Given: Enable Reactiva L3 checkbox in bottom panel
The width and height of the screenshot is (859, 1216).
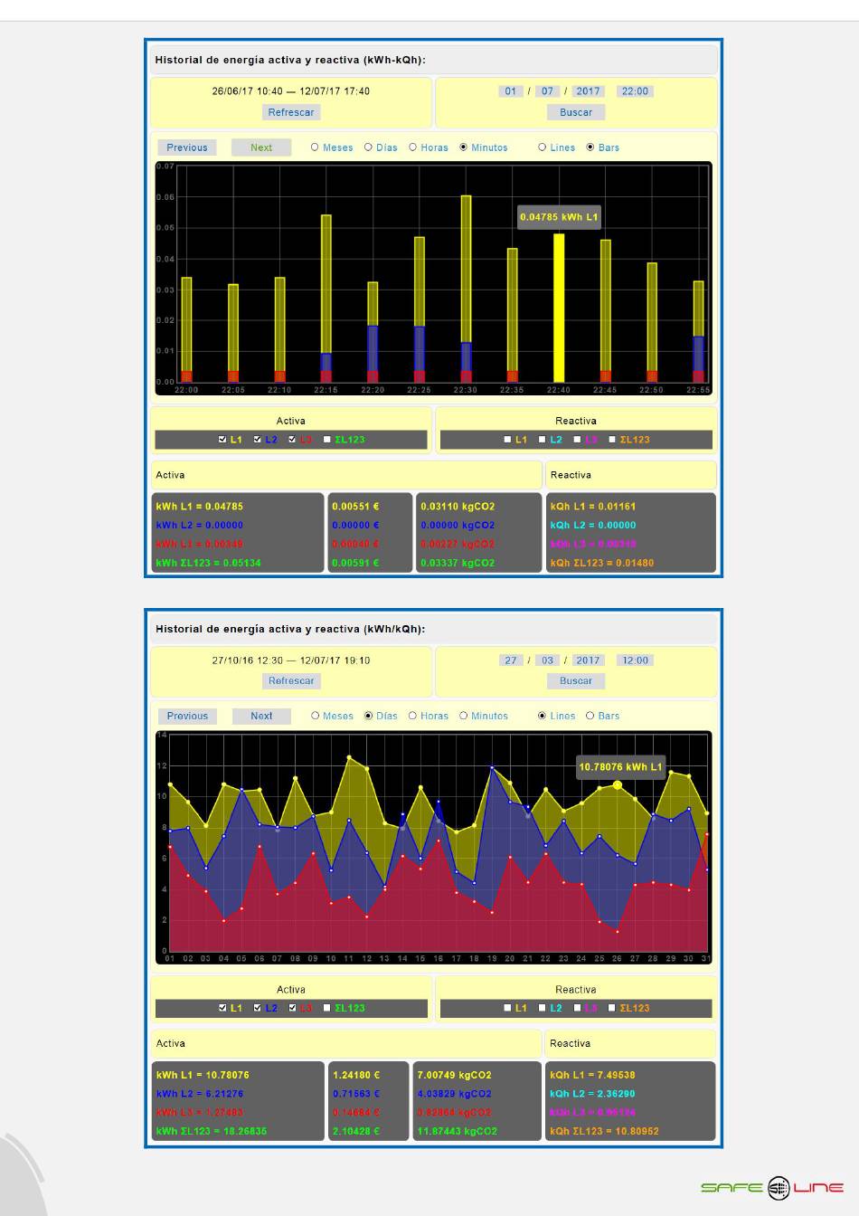Looking at the screenshot, I should point(577,1008).
